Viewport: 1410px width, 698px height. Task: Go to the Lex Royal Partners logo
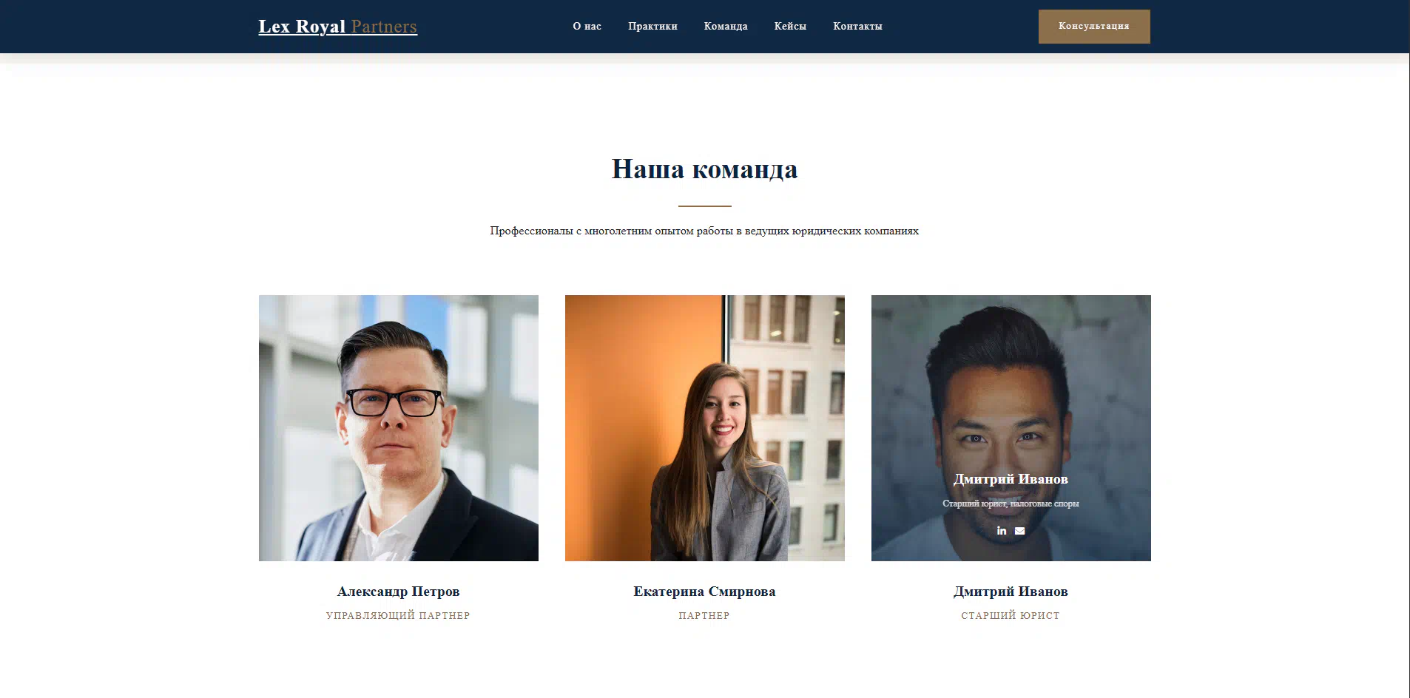click(x=338, y=27)
